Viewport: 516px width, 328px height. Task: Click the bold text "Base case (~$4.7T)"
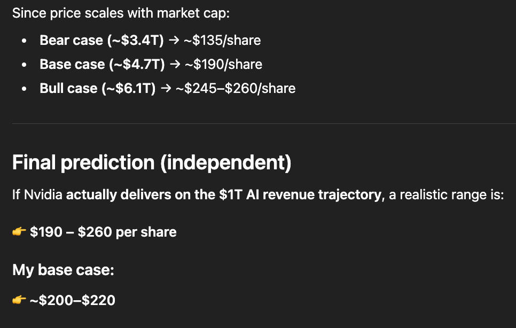(102, 65)
